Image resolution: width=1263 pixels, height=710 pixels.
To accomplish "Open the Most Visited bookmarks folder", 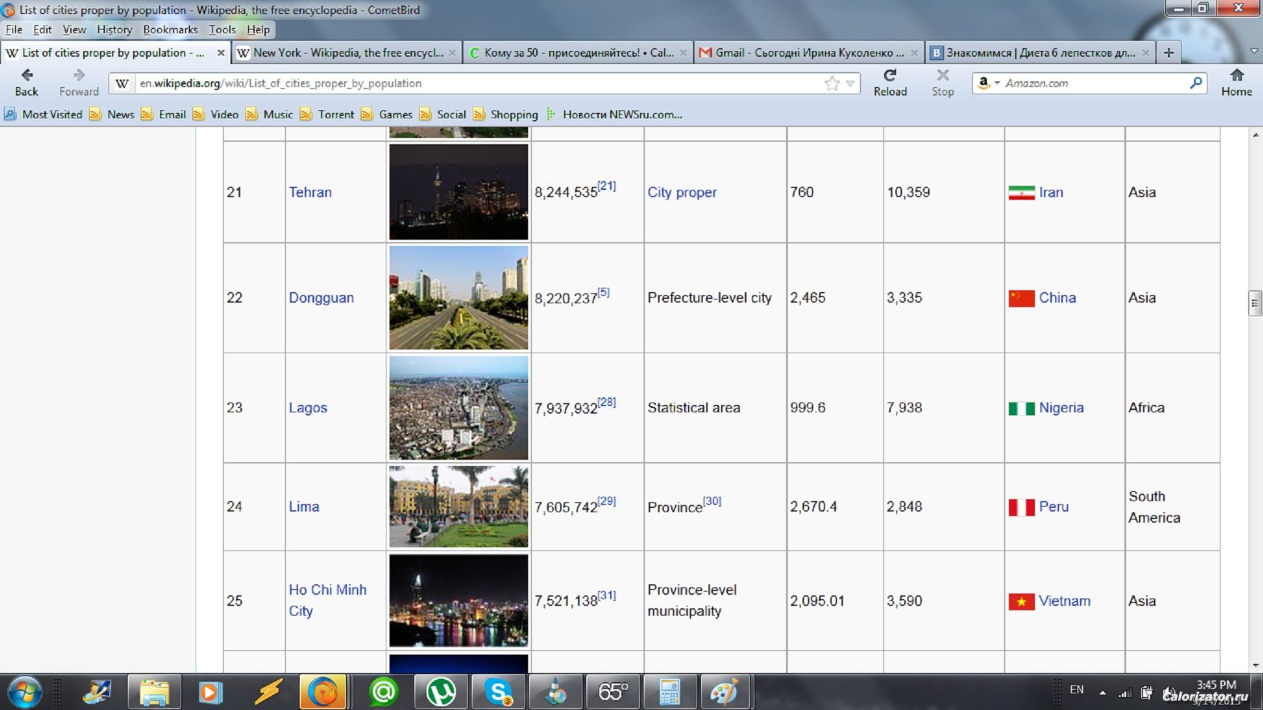I will click(x=43, y=114).
